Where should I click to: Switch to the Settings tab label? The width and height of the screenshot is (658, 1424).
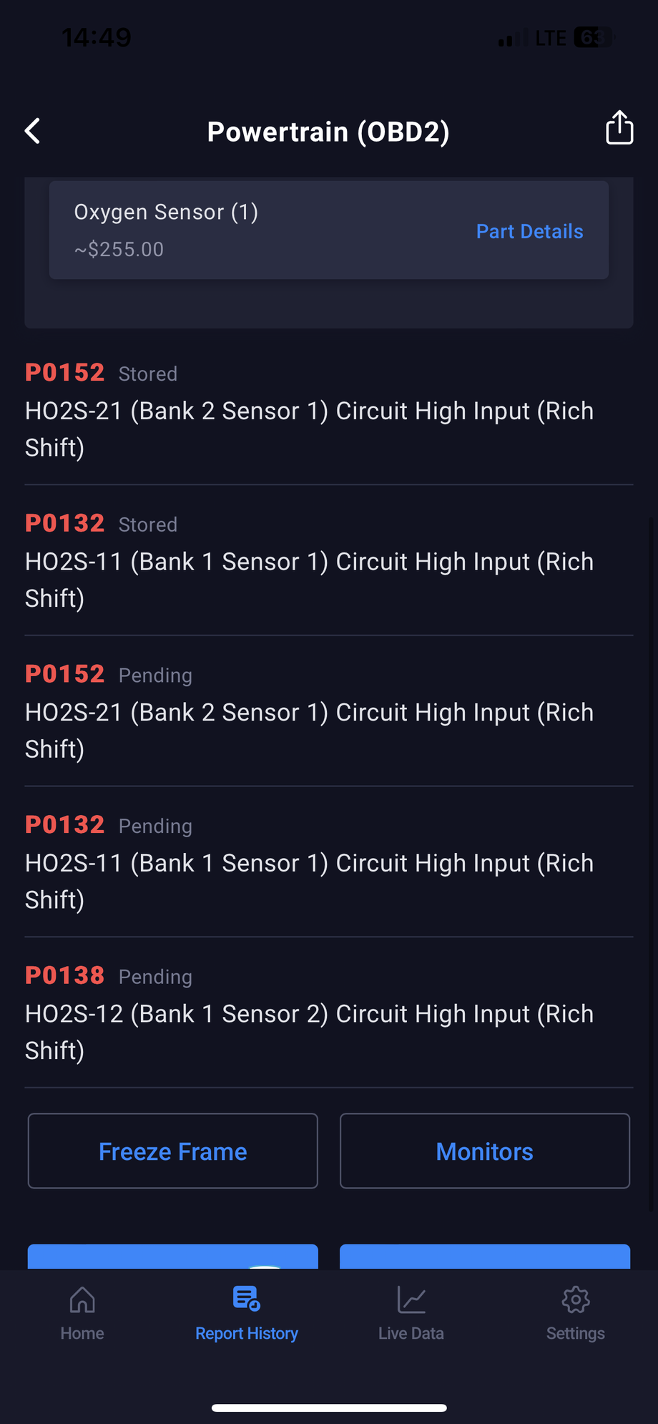point(576,1333)
